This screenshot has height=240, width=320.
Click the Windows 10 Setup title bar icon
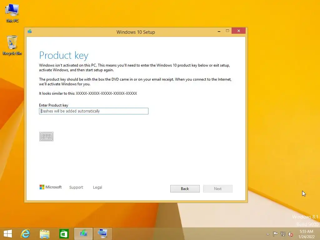pyautogui.click(x=30, y=32)
